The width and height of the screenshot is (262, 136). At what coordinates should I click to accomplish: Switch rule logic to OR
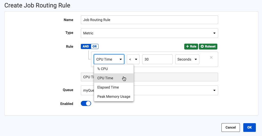[x=95, y=46]
